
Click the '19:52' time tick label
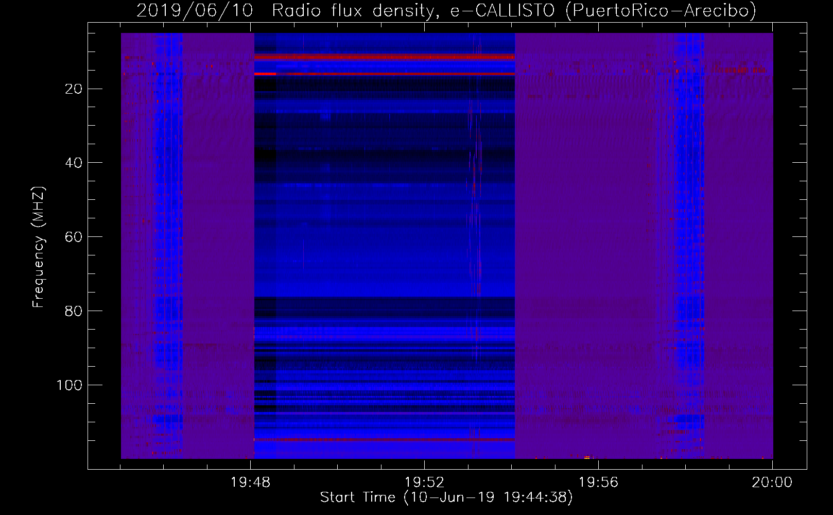point(424,483)
